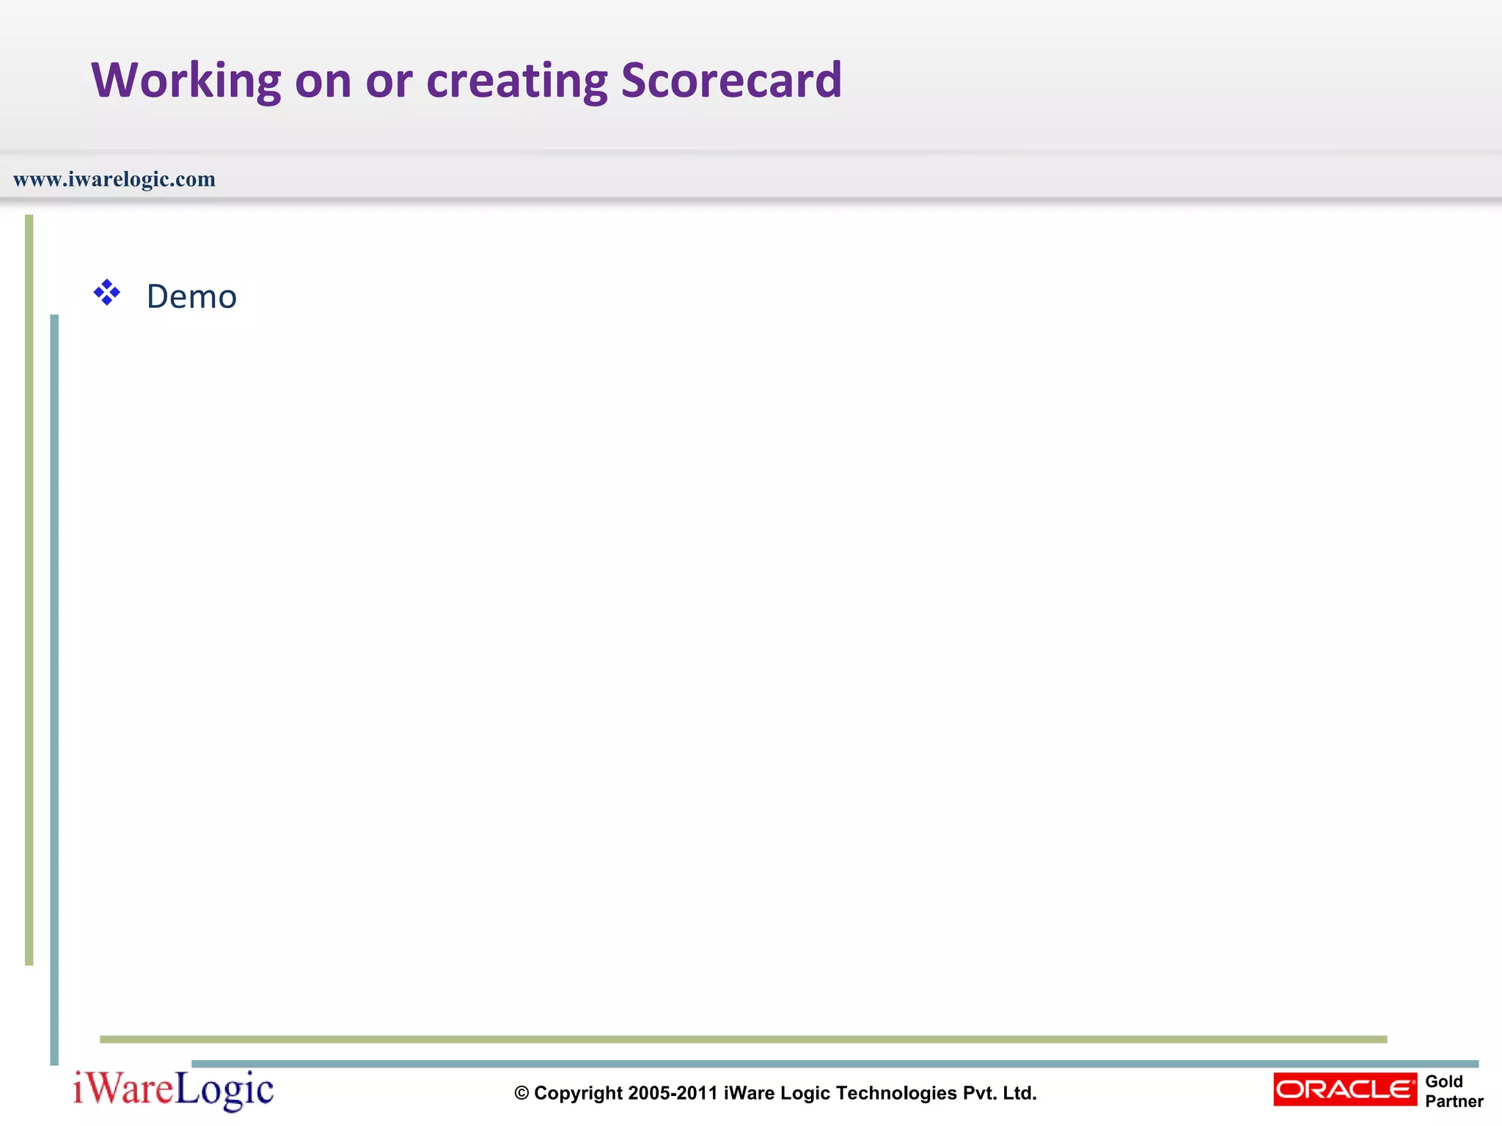
Task: Select the Demo bullet text
Action: coord(191,297)
